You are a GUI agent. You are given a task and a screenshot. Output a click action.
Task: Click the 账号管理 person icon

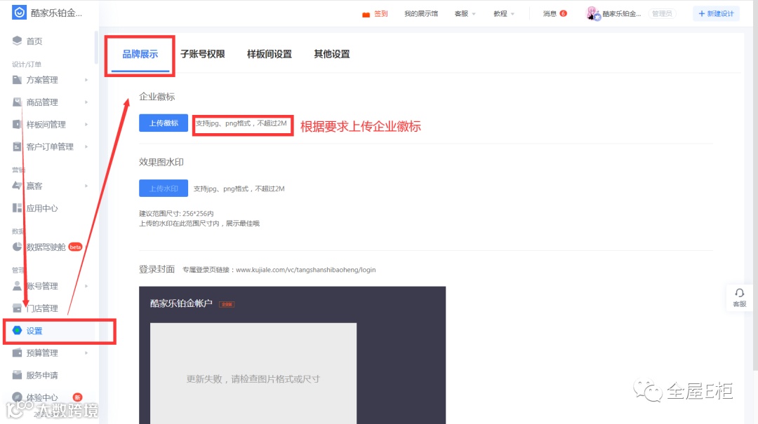pos(18,286)
